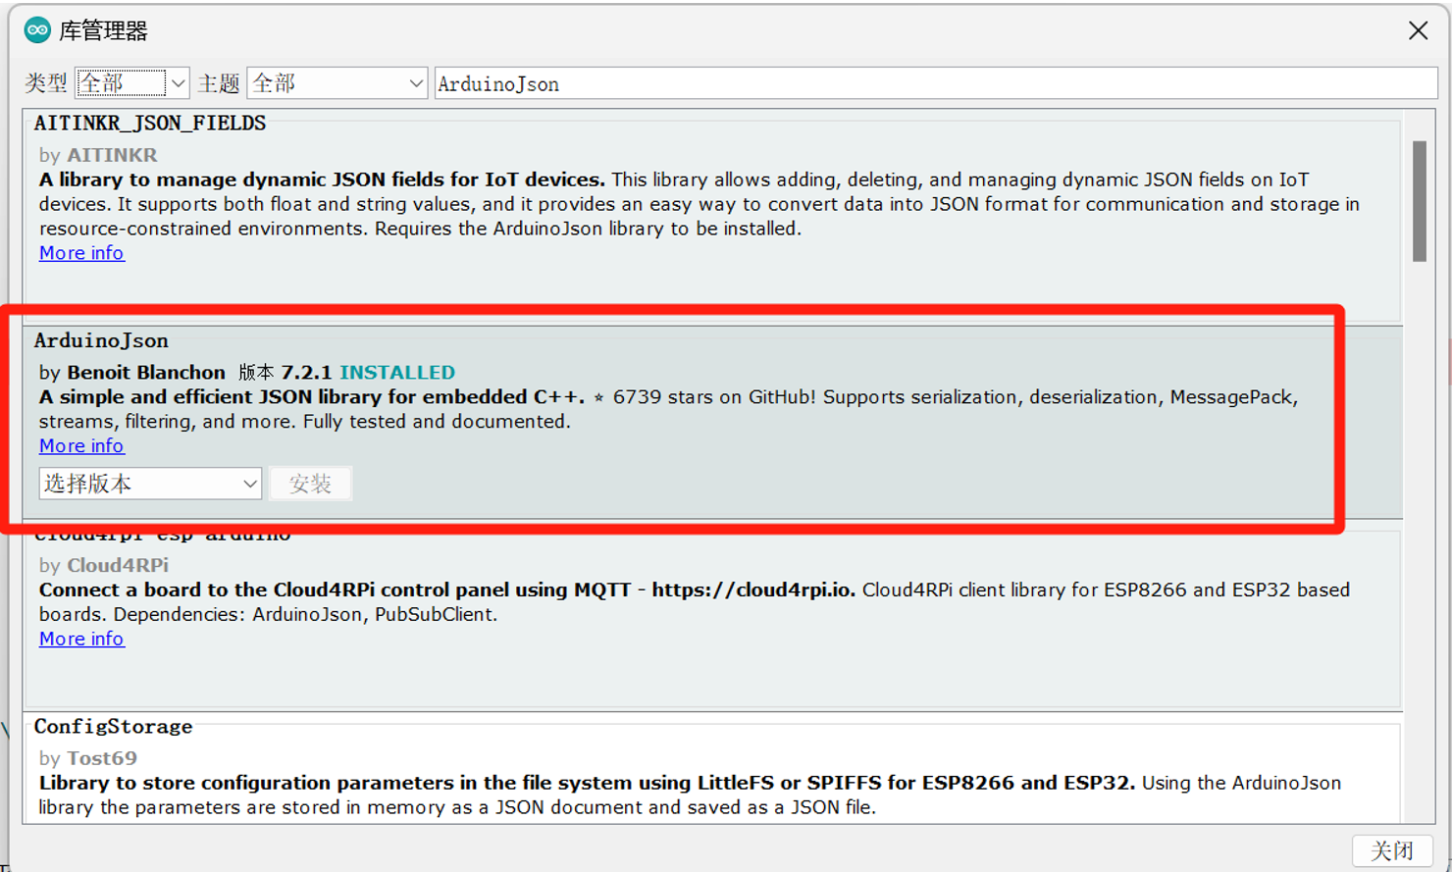The width and height of the screenshot is (1452, 872).
Task: Close the Library Manager window with X
Action: pos(1418,30)
